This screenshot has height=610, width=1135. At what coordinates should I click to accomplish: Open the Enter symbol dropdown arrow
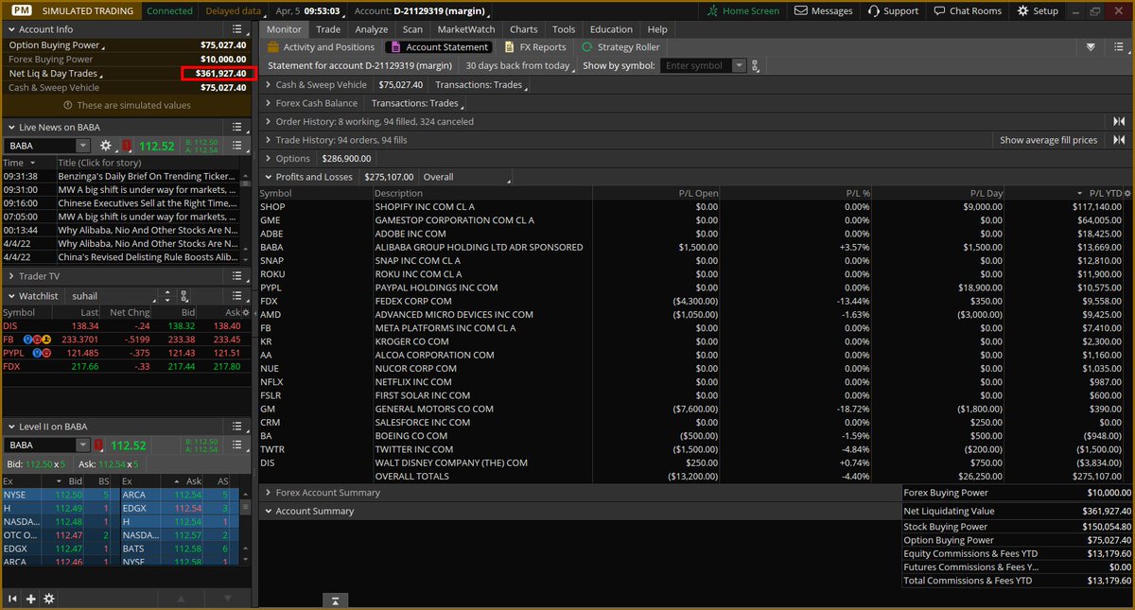(x=739, y=65)
